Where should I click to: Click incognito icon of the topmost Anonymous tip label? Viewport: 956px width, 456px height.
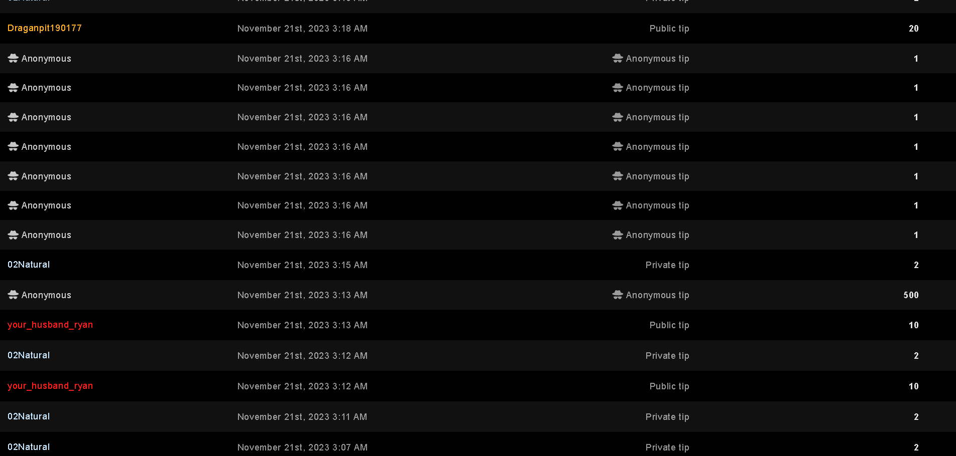[x=618, y=58]
